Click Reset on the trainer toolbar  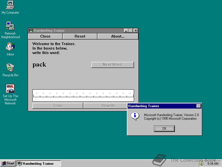tap(80, 36)
